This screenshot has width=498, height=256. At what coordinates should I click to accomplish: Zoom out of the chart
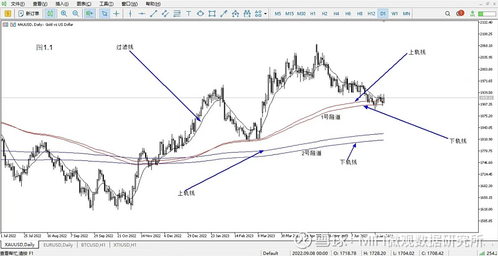(x=75, y=14)
